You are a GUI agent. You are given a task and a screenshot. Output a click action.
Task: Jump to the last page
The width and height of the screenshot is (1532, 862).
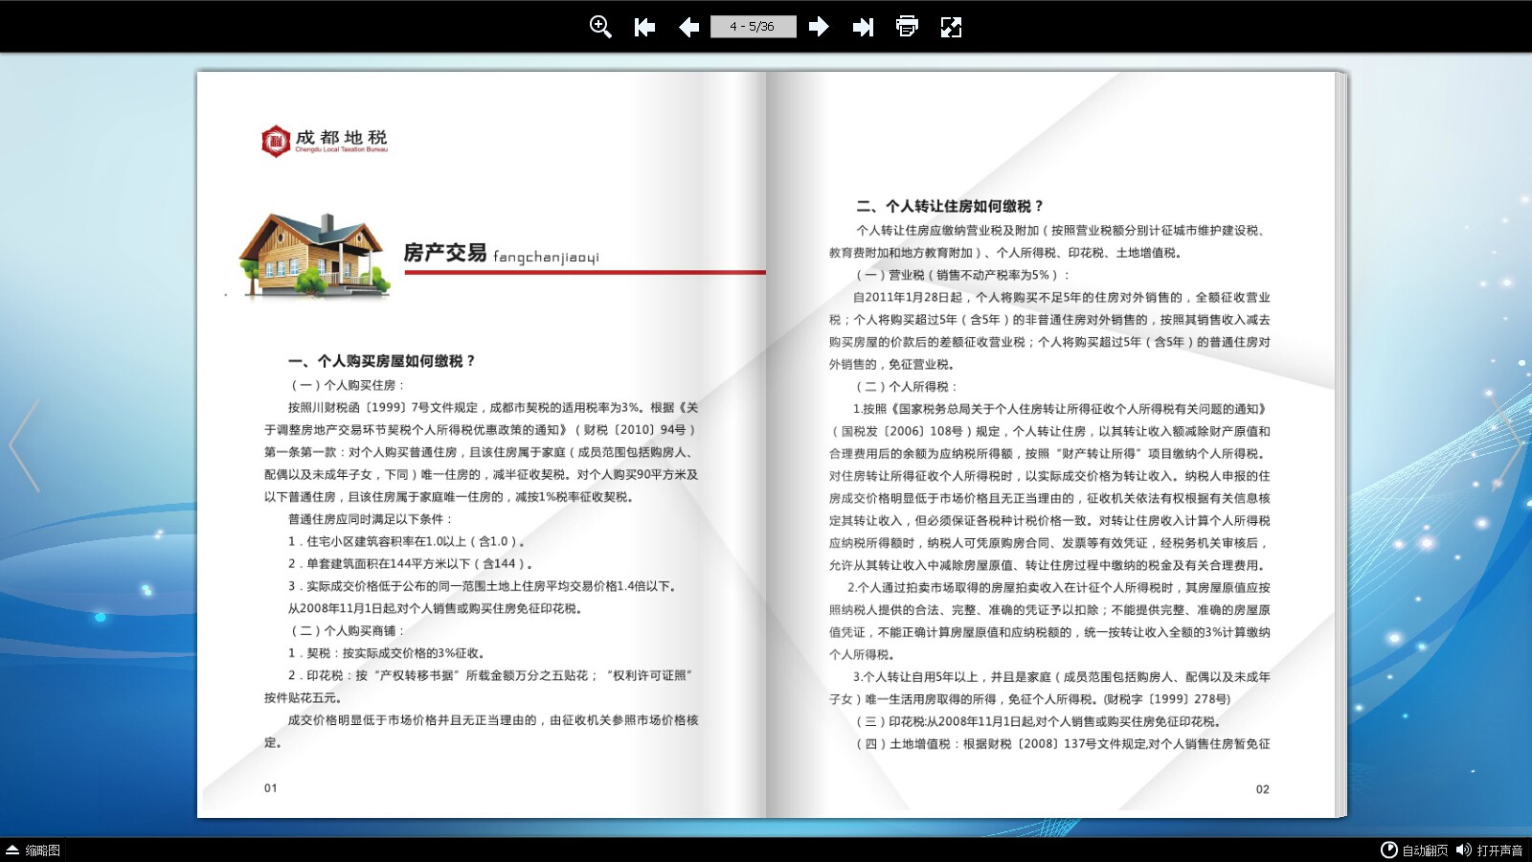click(x=863, y=27)
